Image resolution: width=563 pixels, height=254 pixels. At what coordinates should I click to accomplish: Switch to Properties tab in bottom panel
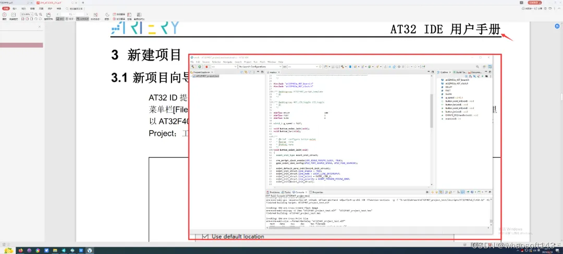click(x=315, y=192)
